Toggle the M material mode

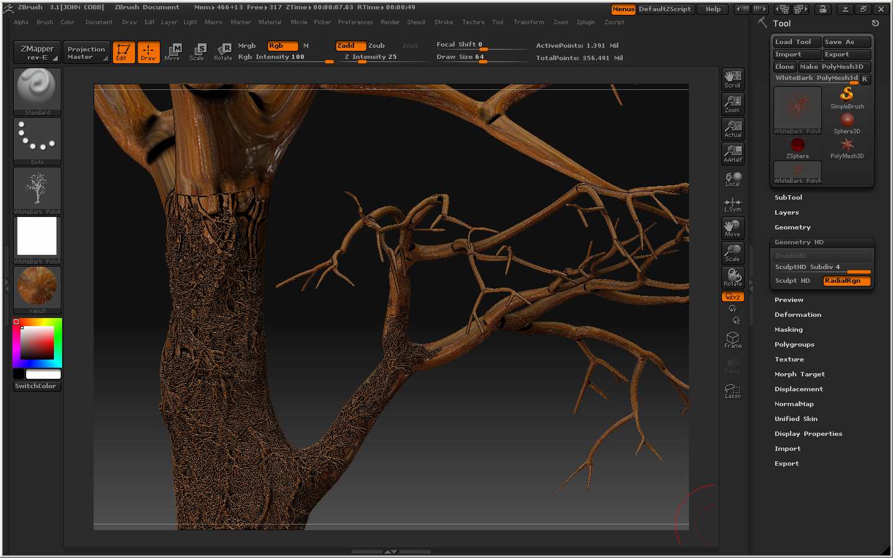pos(306,46)
